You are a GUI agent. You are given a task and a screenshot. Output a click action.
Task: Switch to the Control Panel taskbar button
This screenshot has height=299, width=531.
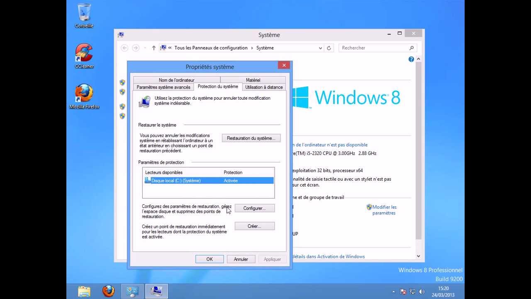pyautogui.click(x=132, y=291)
